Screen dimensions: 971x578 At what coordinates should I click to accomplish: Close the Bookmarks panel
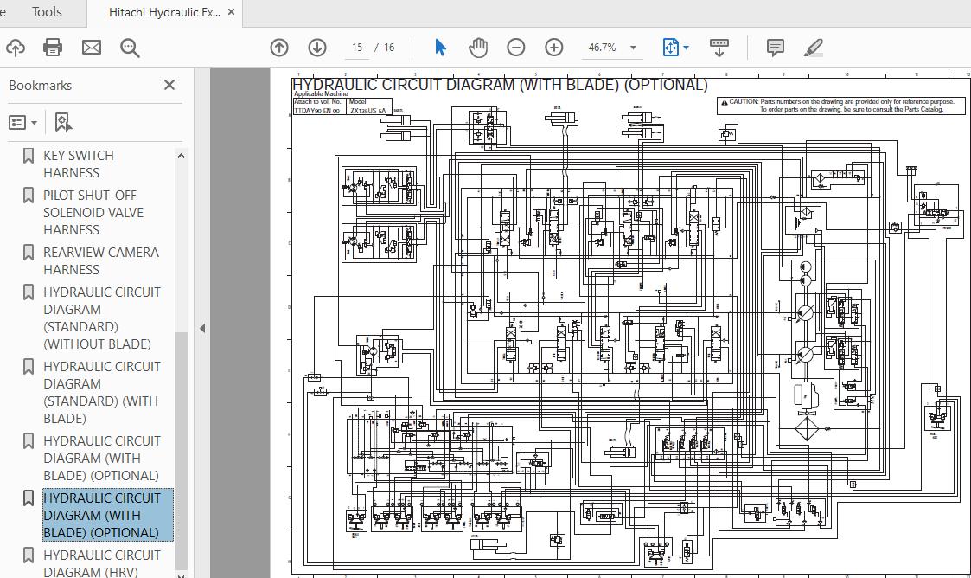click(169, 85)
